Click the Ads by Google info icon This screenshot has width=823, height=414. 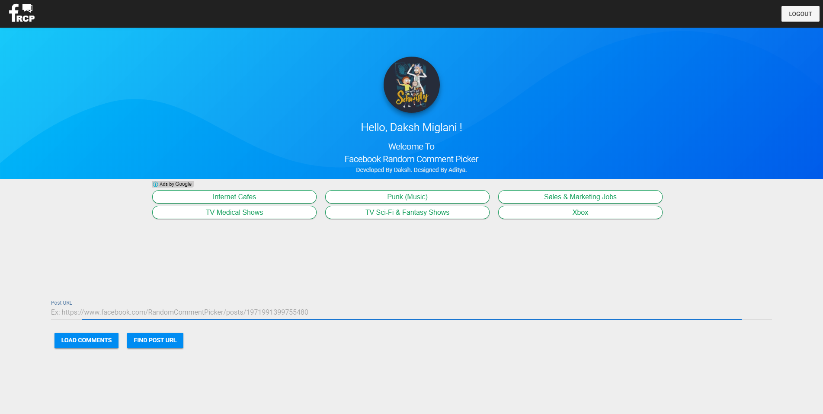click(155, 184)
